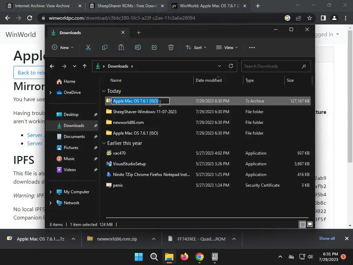Switch to large thumbnails view icon
353x265 pixels.
click(310, 224)
